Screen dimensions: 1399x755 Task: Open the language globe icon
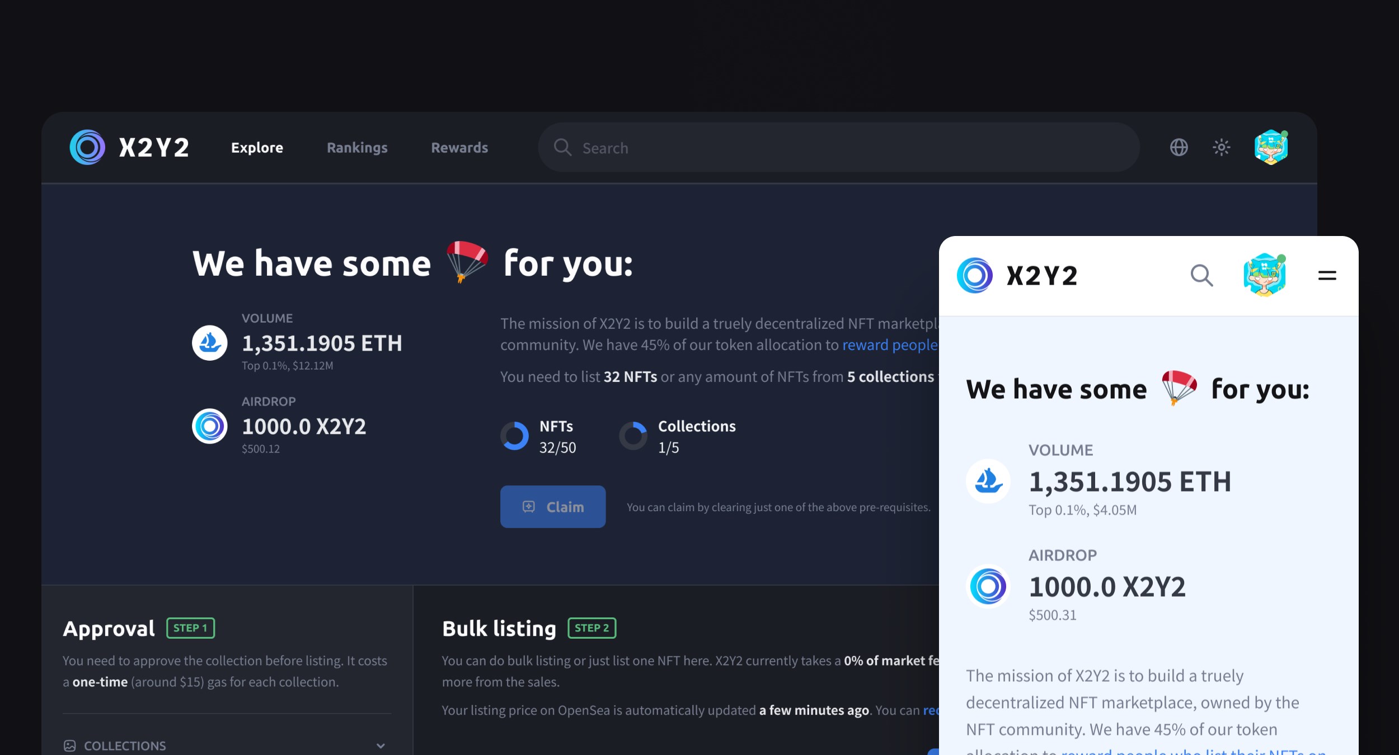pyautogui.click(x=1179, y=148)
